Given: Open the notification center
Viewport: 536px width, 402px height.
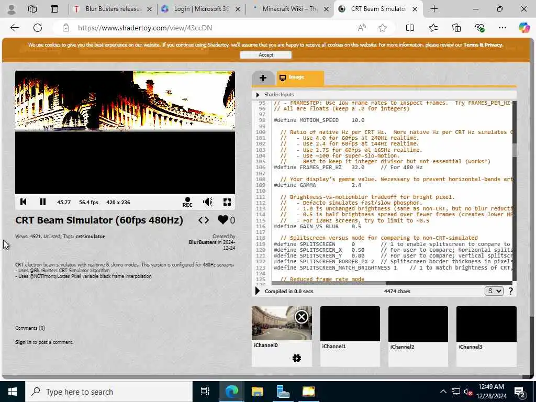Looking at the screenshot, I should (x=520, y=392).
